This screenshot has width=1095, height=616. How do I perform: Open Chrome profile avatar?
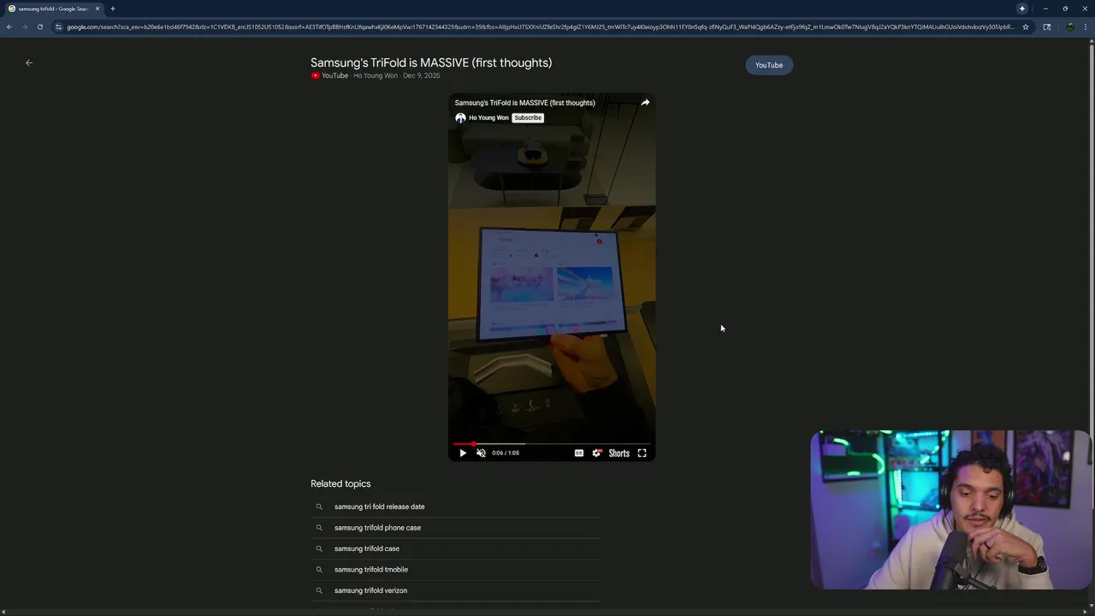[1070, 27]
